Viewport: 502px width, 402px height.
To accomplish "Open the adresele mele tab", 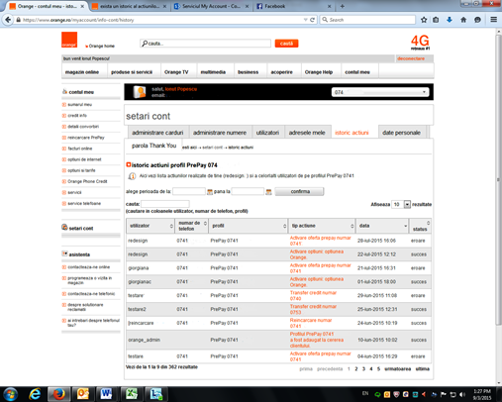I will coord(307,133).
